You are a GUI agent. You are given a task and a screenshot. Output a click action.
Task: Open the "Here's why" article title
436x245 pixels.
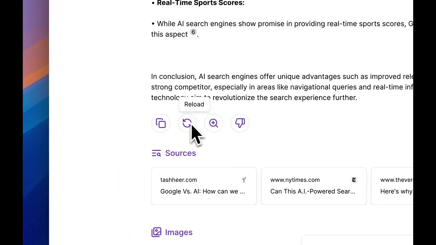(396, 191)
